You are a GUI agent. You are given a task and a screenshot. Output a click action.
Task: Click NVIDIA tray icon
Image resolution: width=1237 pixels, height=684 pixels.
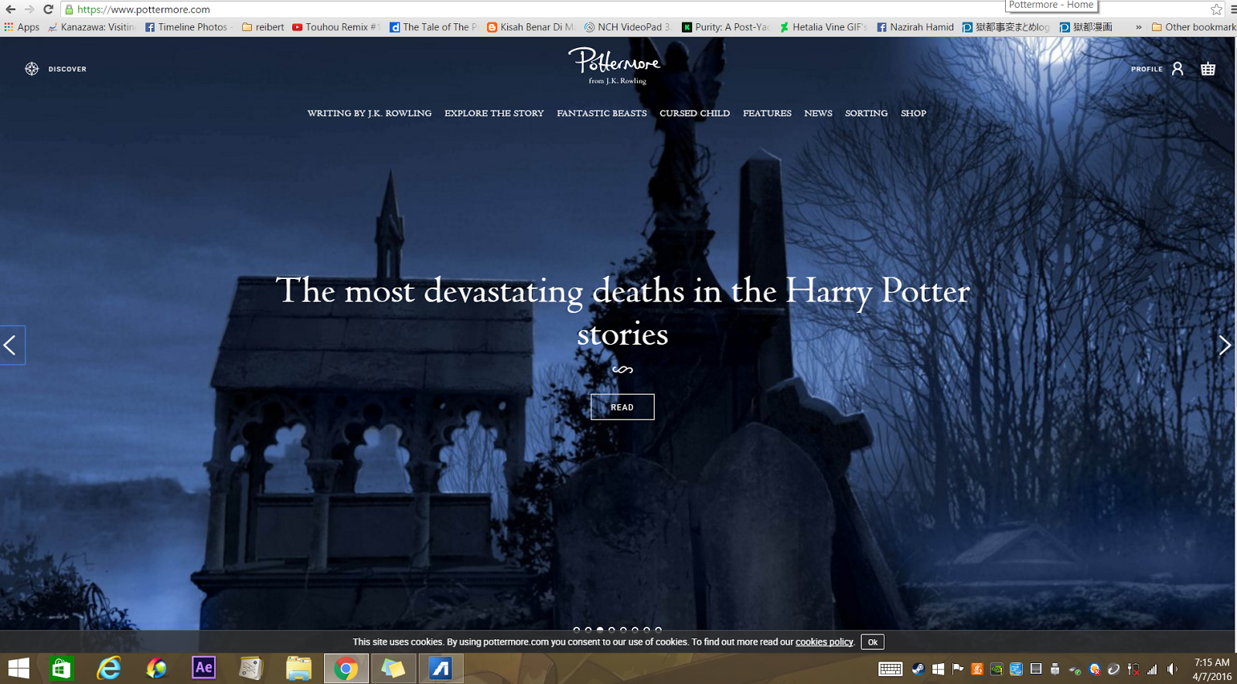click(x=997, y=669)
